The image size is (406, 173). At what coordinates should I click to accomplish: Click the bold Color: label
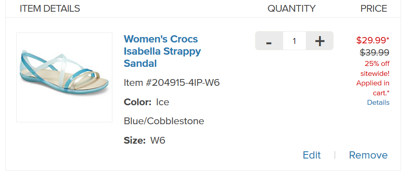(137, 102)
